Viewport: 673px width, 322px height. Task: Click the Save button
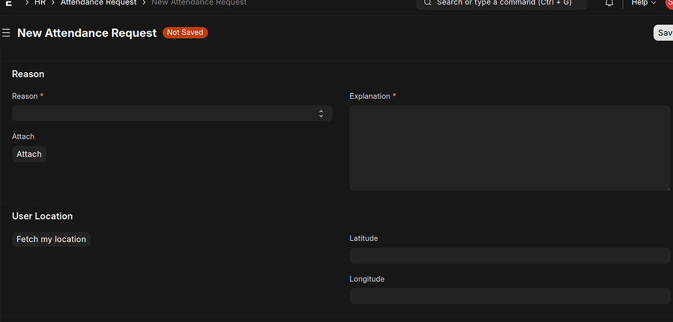click(x=663, y=32)
